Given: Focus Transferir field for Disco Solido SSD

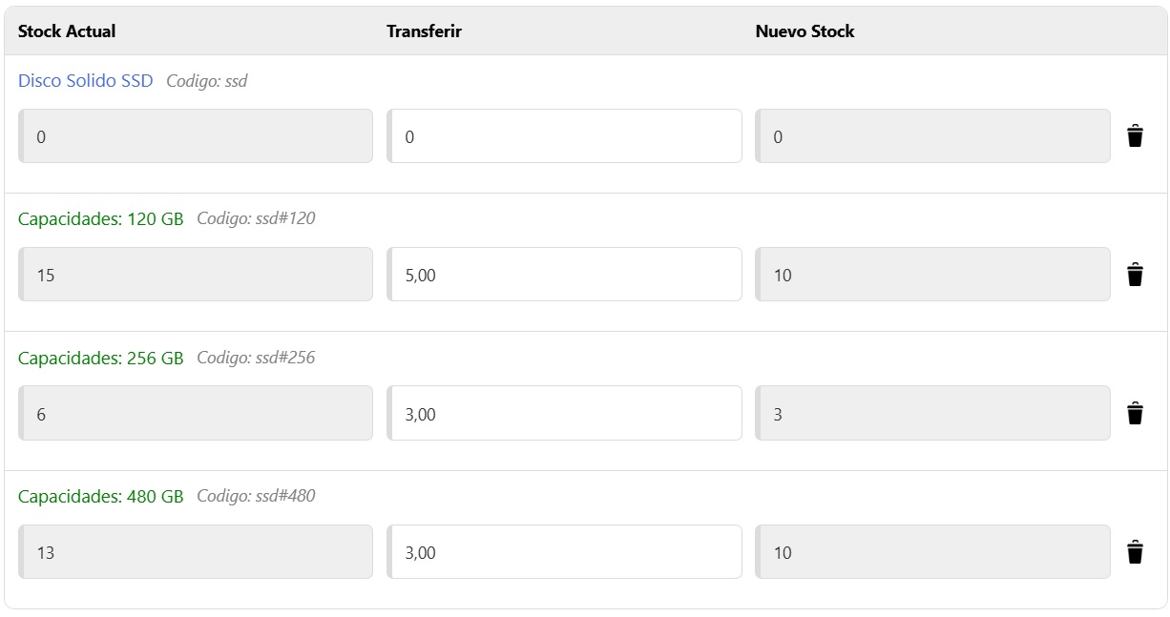Looking at the screenshot, I should point(564,136).
